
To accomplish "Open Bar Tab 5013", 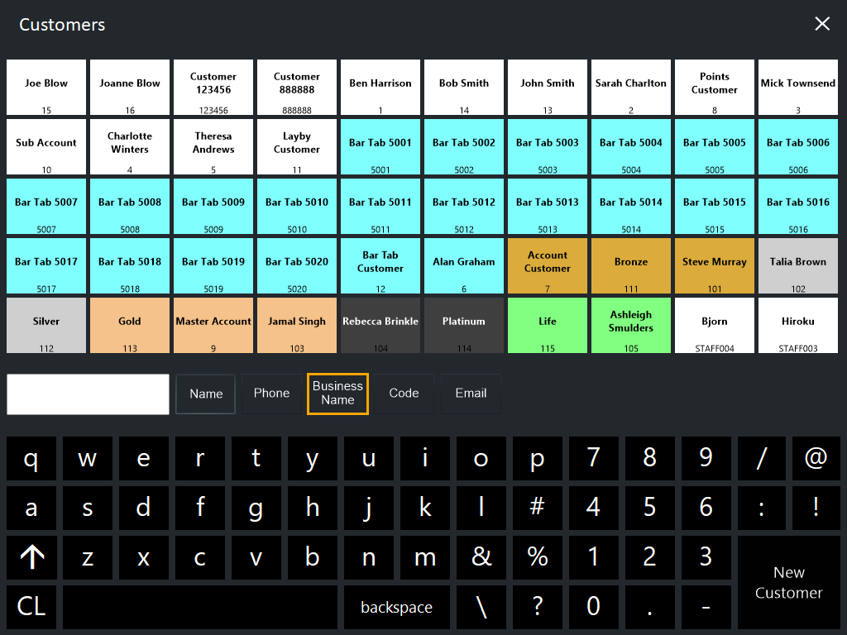I will [548, 206].
